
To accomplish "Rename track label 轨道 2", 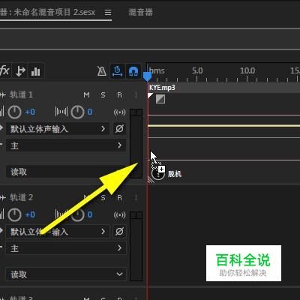I will pos(21,197).
